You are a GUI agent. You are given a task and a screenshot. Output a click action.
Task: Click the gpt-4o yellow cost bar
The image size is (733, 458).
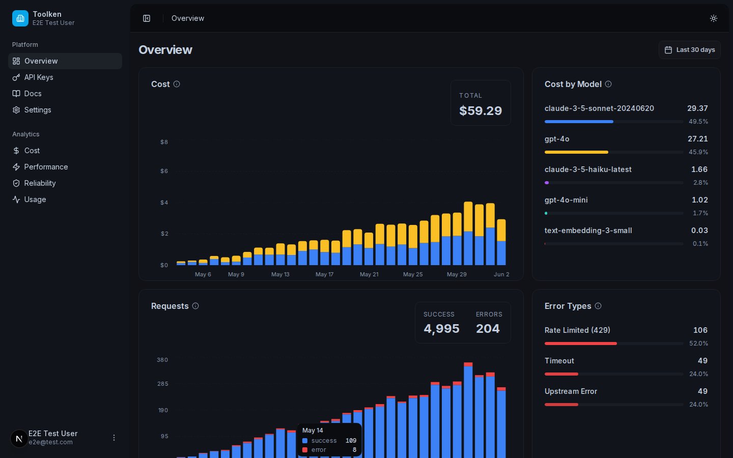576,152
